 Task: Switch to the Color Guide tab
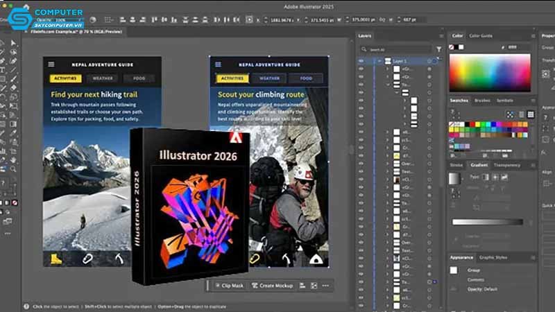pyautogui.click(x=481, y=36)
